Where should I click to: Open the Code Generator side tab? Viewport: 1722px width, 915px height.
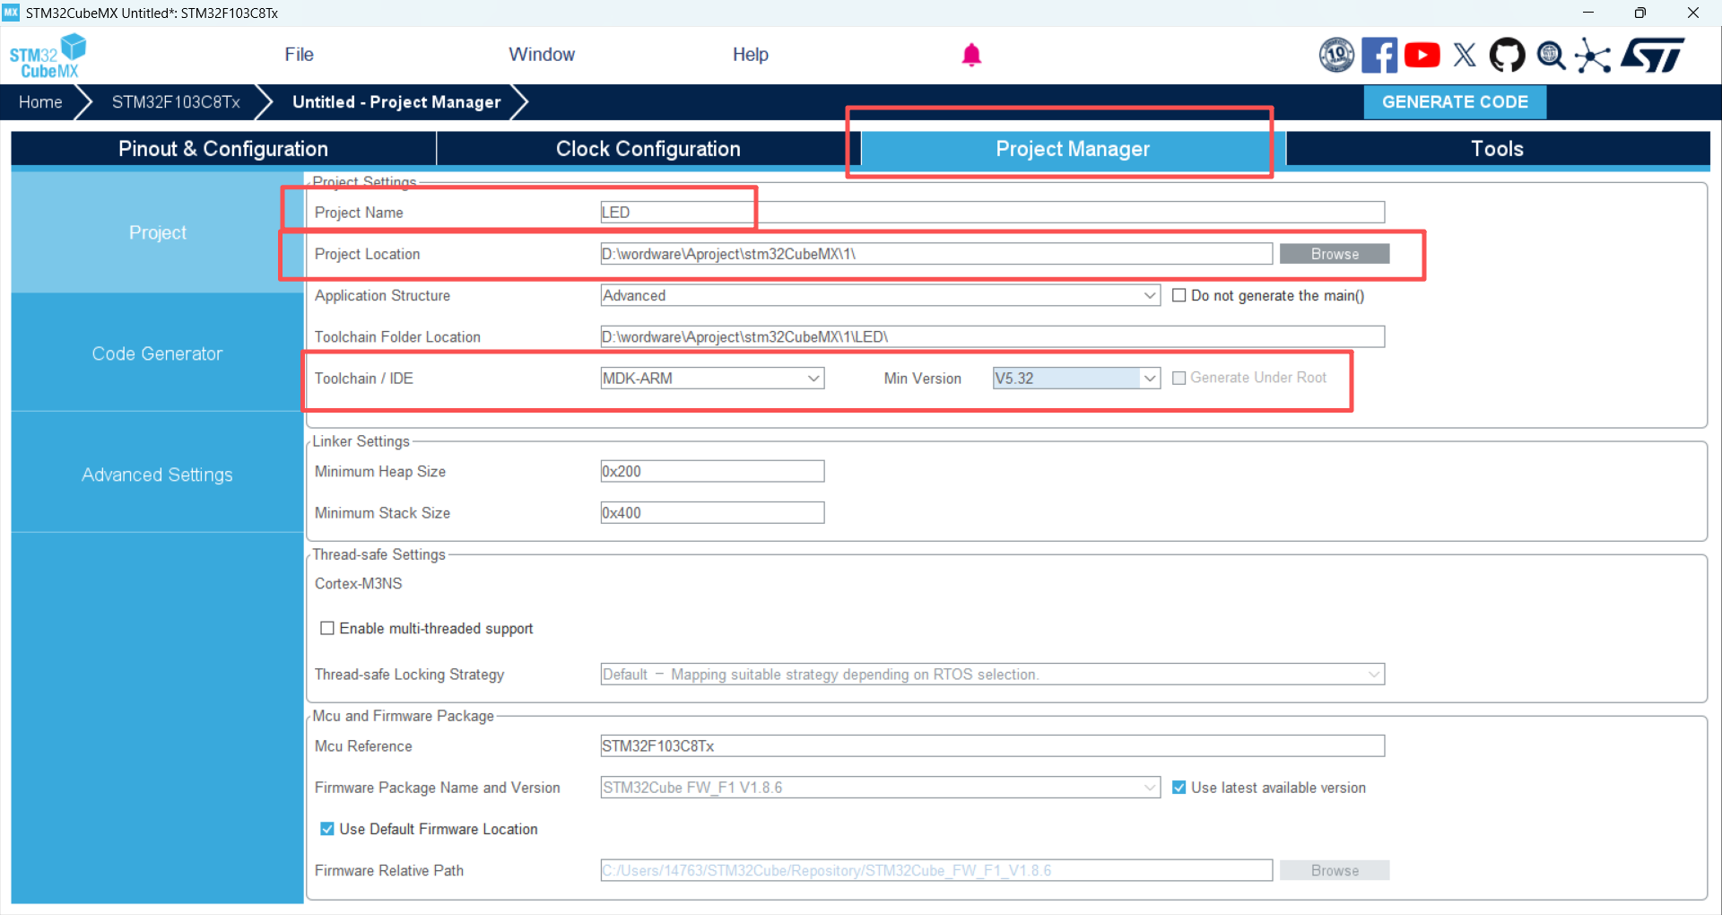coord(158,353)
